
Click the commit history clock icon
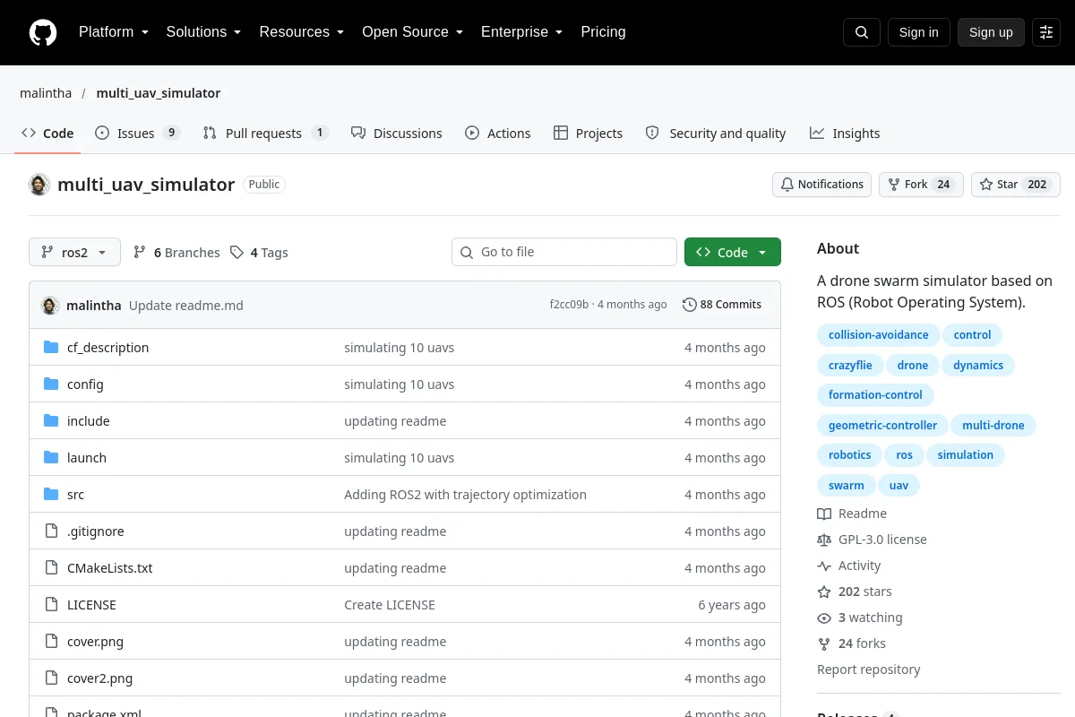(689, 305)
